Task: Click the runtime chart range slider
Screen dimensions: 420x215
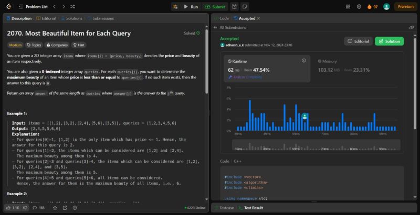Action: click(316, 145)
